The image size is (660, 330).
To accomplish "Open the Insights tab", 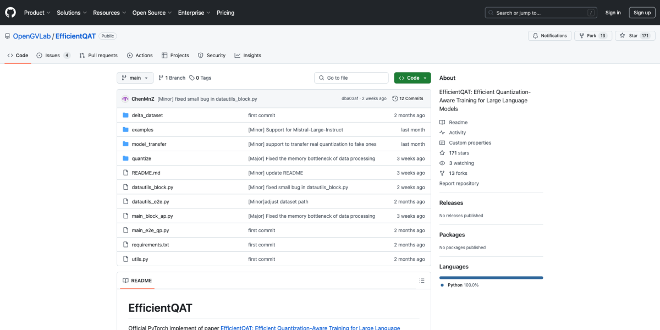I will pyautogui.click(x=248, y=55).
